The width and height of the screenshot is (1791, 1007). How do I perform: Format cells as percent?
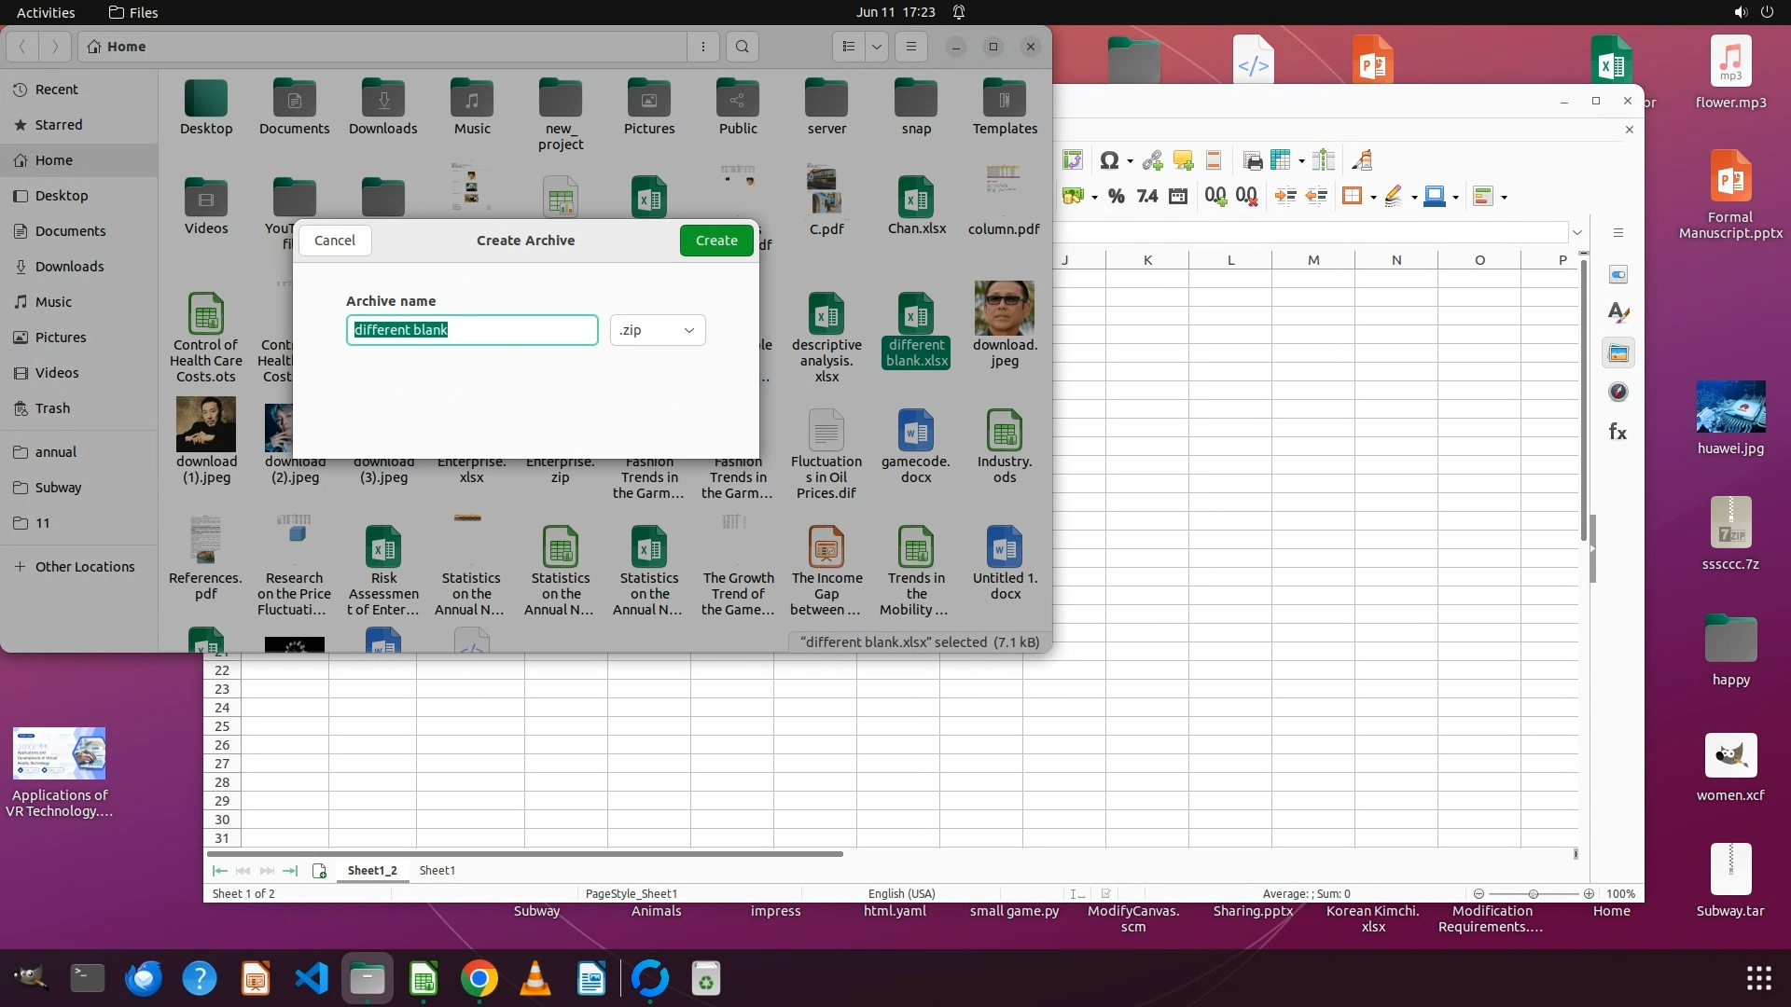[1116, 196]
